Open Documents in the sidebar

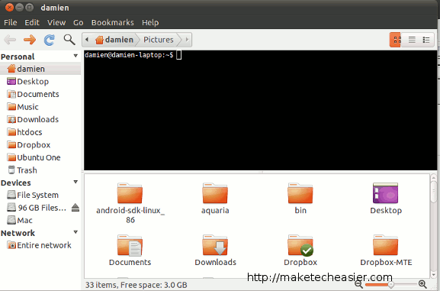(x=40, y=94)
